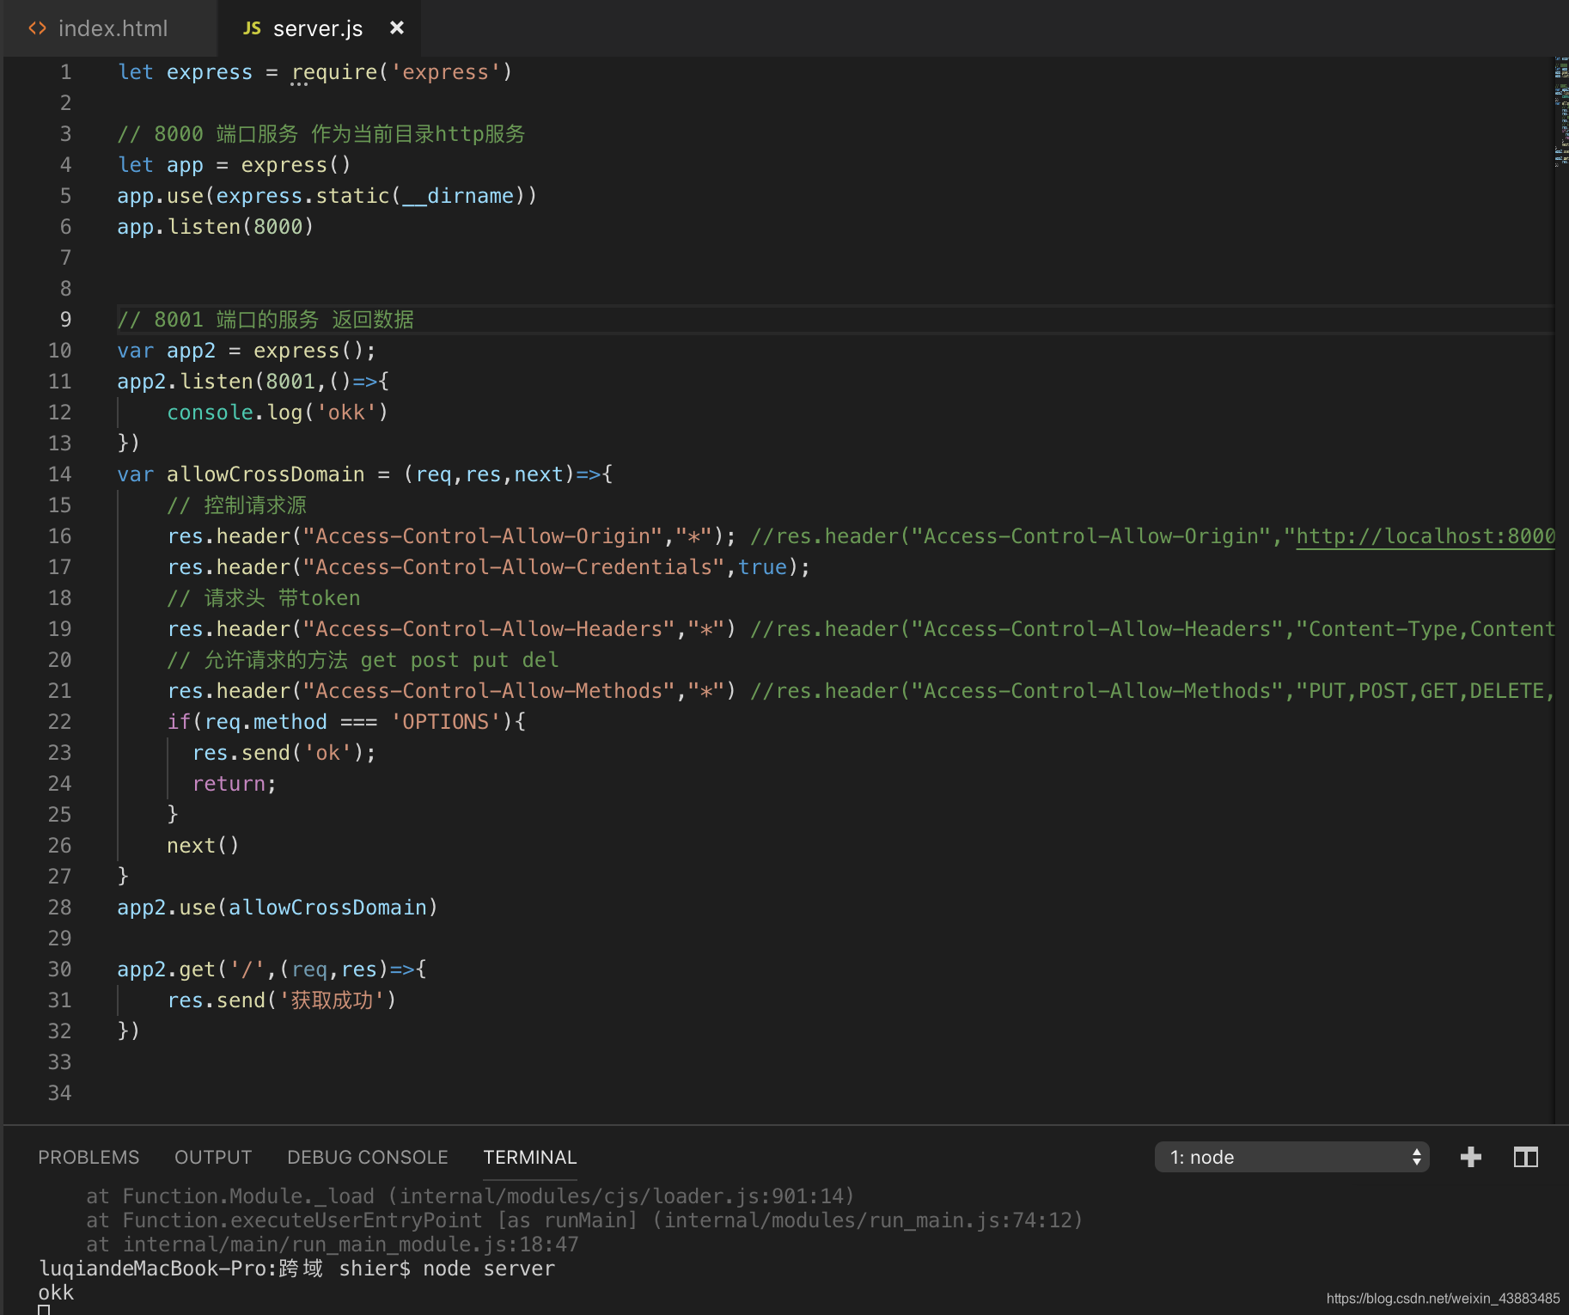Click the '获取成功' string on line 31
1569x1315 pixels.
[x=332, y=1000]
